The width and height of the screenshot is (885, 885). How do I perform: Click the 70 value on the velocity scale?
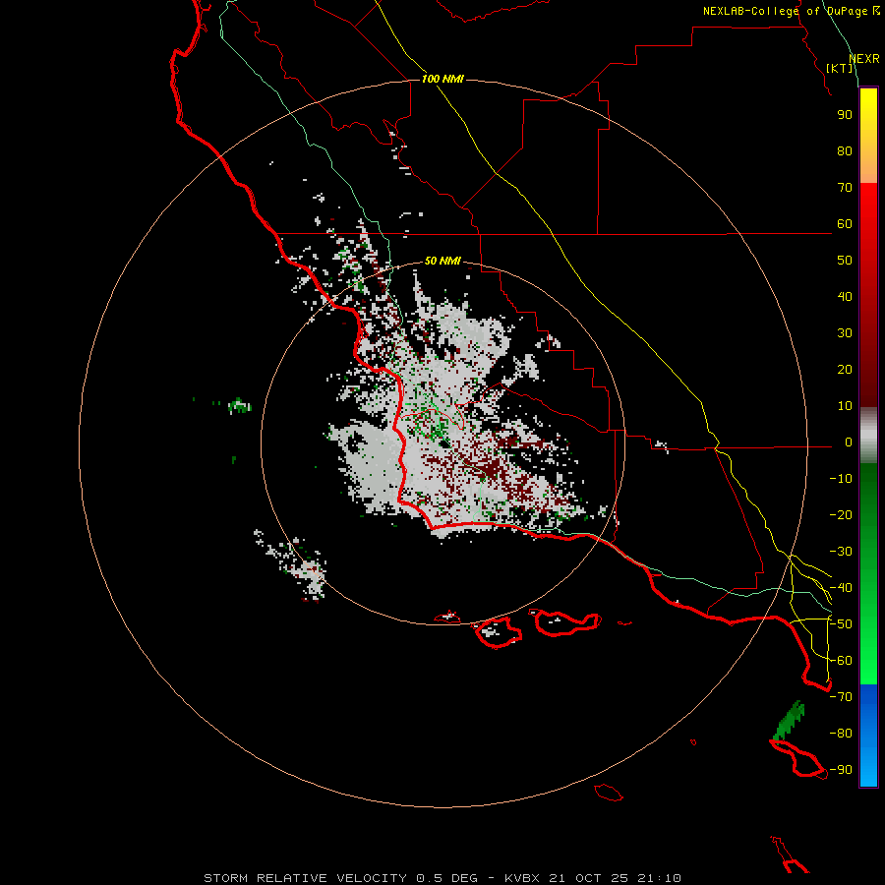click(845, 188)
